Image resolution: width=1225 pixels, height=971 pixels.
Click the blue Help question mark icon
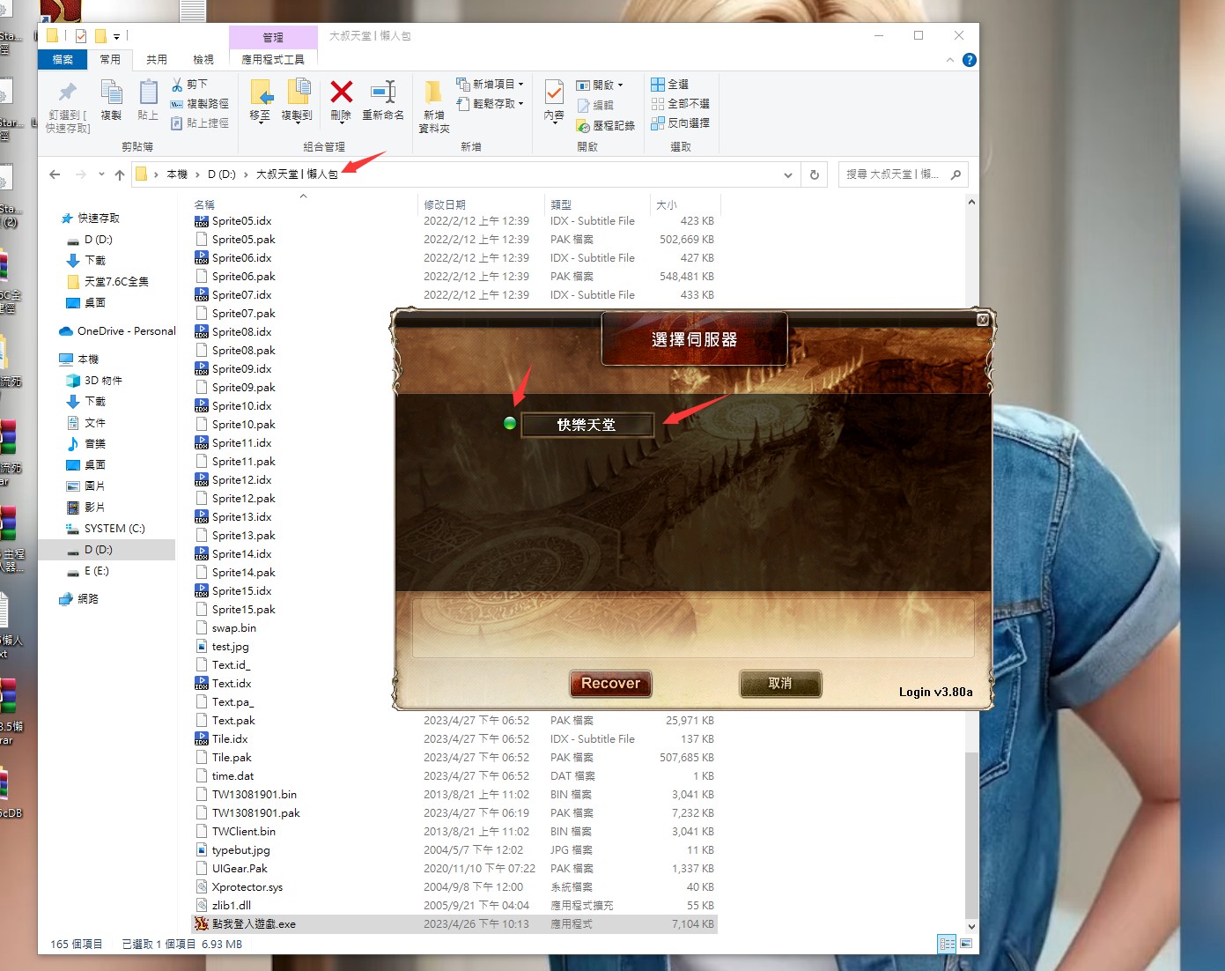[970, 60]
